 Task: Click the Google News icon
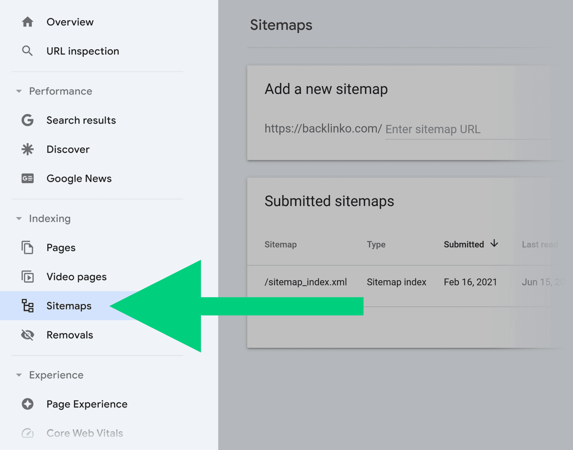coord(28,178)
